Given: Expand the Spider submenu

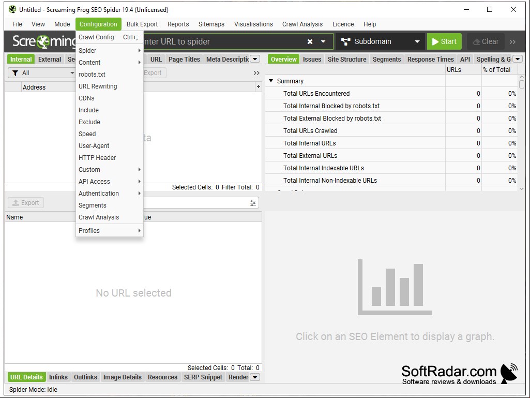Looking at the screenshot, I should pyautogui.click(x=110, y=50).
